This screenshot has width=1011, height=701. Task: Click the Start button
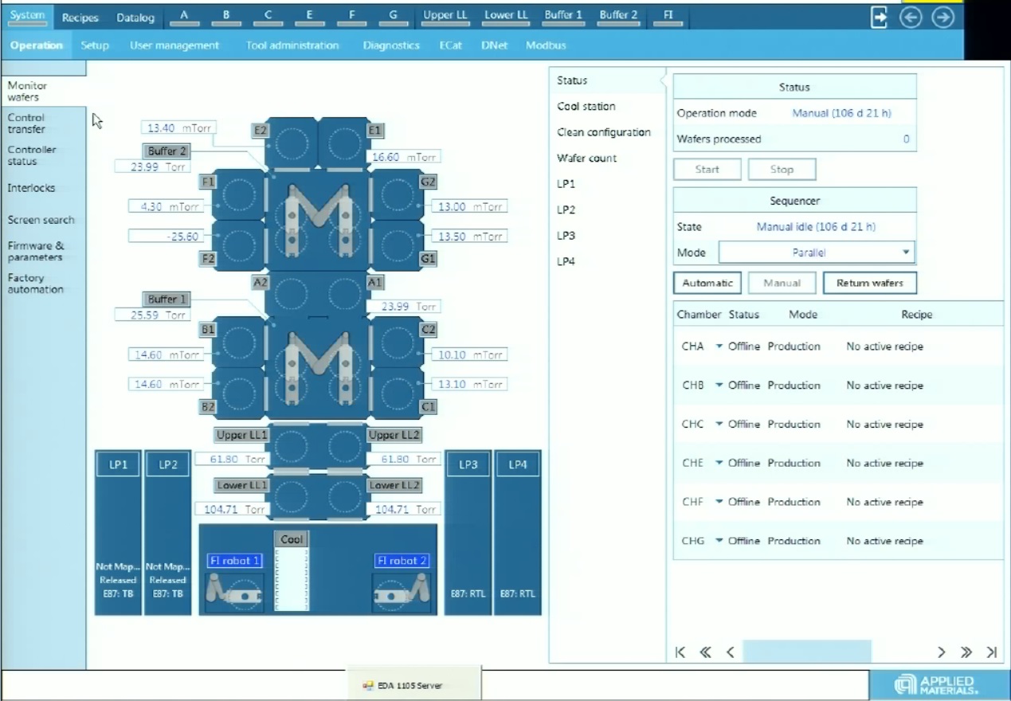[x=707, y=169]
